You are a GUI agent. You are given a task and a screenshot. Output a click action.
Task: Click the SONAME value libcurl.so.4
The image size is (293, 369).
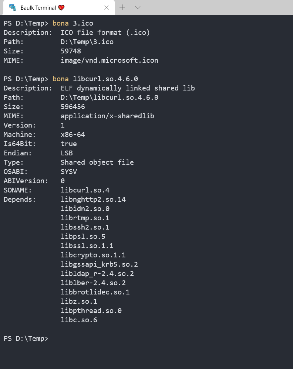tap(85, 190)
